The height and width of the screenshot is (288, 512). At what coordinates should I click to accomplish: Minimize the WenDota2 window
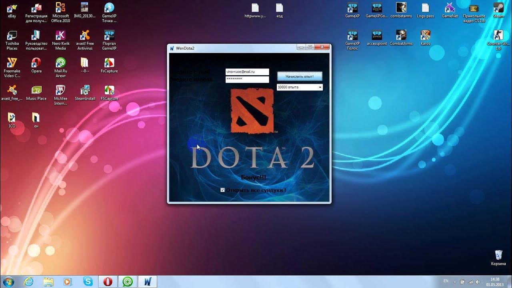point(302,47)
